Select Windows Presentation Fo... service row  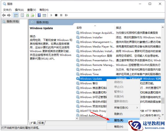coord(118,60)
